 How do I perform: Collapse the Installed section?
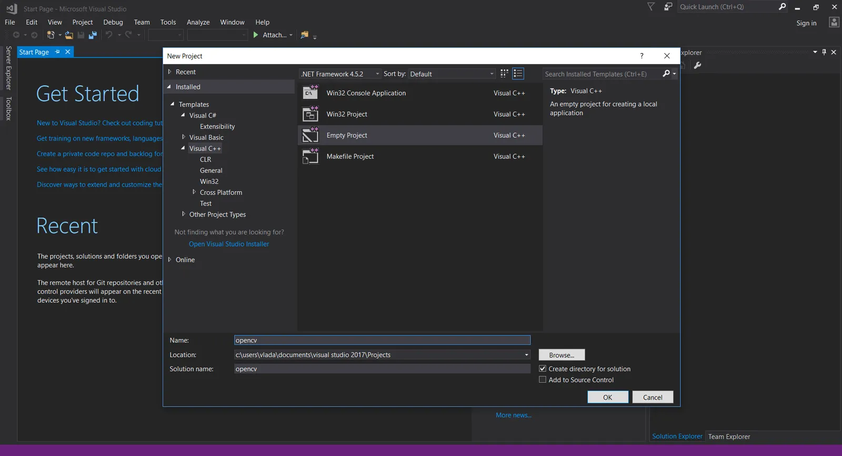click(169, 87)
